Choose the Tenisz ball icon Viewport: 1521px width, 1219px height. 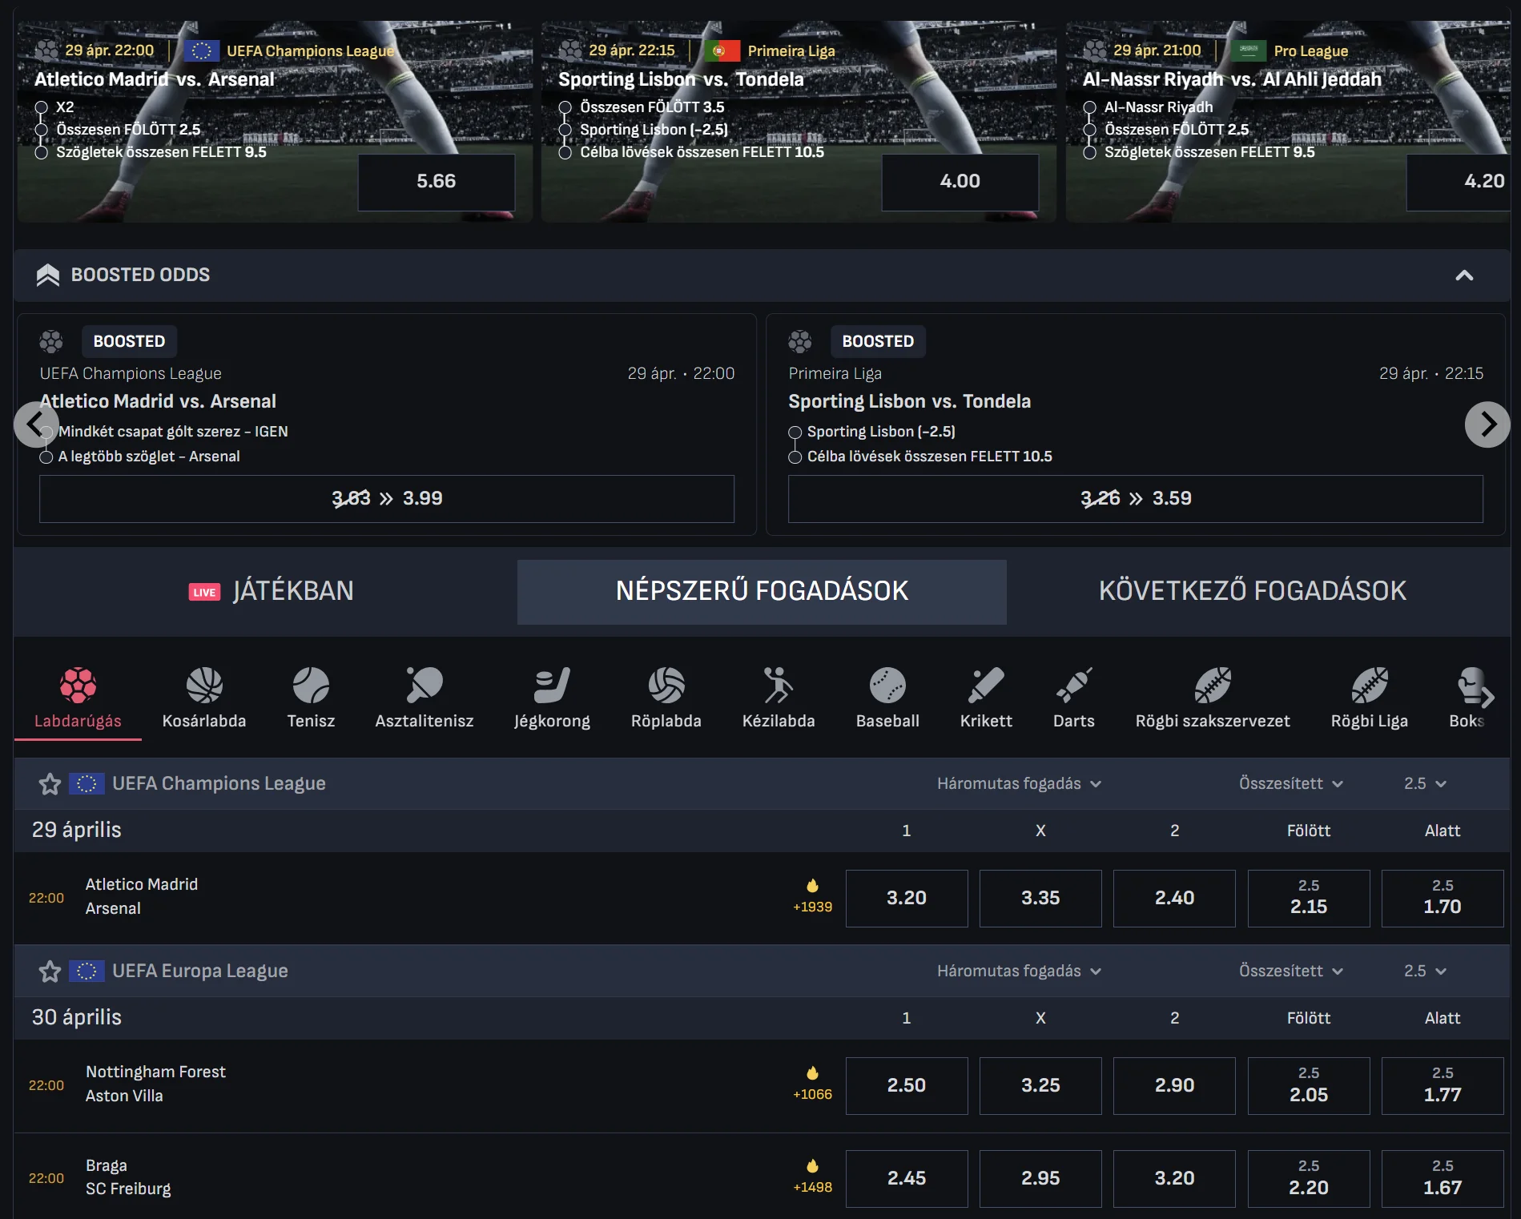coord(311,685)
